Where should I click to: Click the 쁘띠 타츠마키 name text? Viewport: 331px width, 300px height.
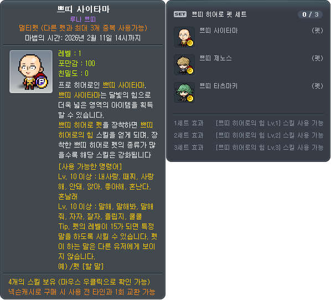[219, 86]
